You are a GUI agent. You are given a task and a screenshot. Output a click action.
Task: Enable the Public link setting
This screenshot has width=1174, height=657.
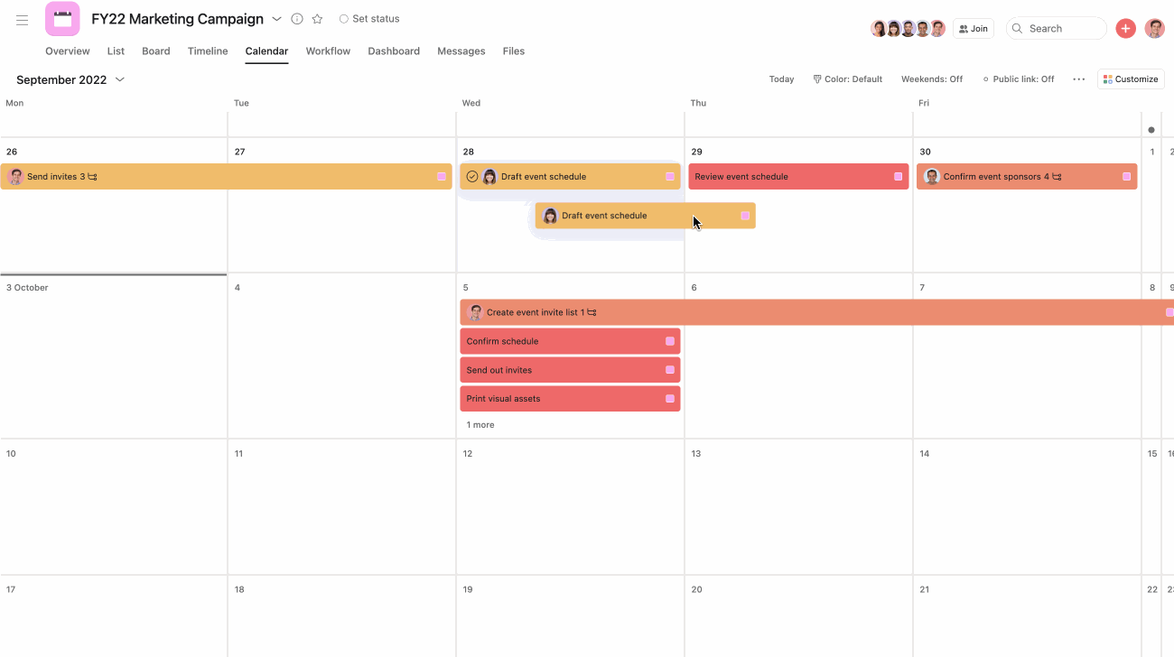click(x=1019, y=79)
